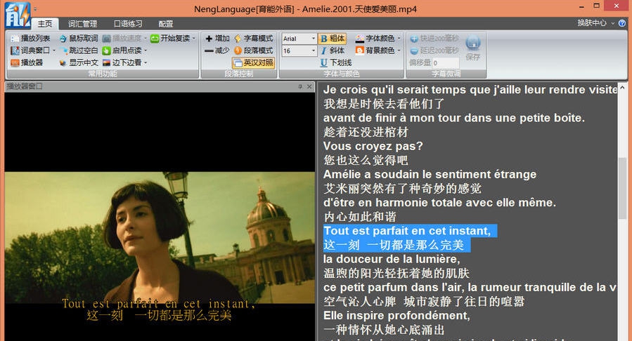Click highlighted line "Tout est parfait en cet instant,"
The width and height of the screenshot is (632, 341).
pyautogui.click(x=407, y=231)
